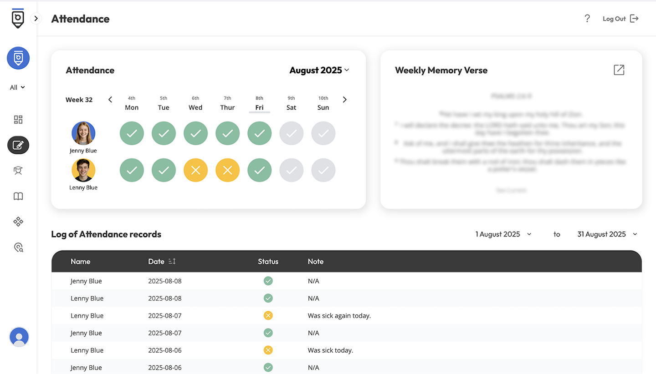Open the open book icon in sidebar
656x374 pixels.
click(x=18, y=196)
